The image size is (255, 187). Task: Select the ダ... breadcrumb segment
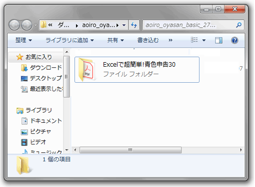coord(63,25)
